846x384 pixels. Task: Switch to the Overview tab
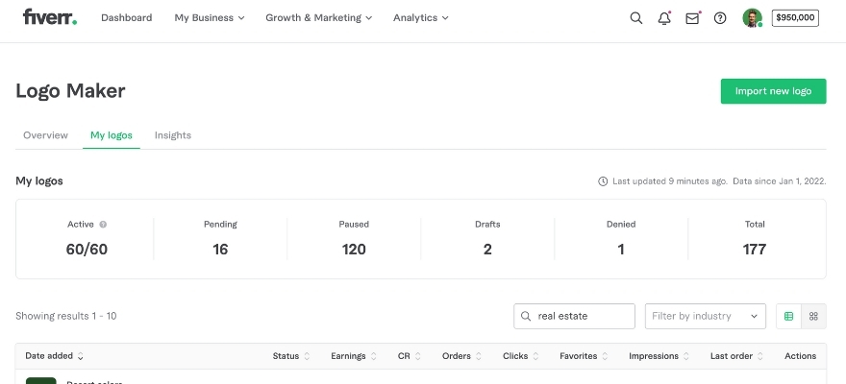point(45,135)
